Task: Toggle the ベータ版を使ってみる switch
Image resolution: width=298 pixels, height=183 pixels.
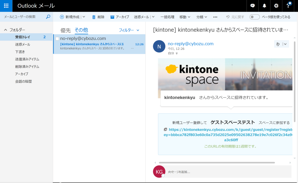Action: pos(254,17)
